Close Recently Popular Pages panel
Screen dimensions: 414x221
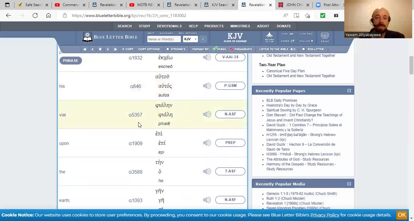[349, 91]
